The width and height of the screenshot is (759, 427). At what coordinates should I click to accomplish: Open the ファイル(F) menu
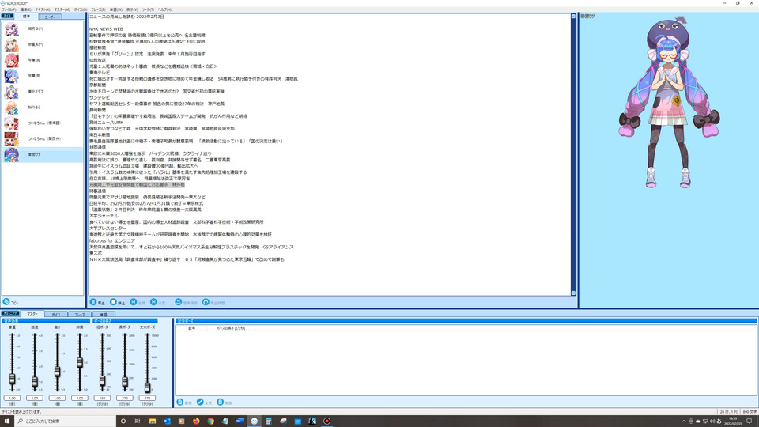point(9,9)
